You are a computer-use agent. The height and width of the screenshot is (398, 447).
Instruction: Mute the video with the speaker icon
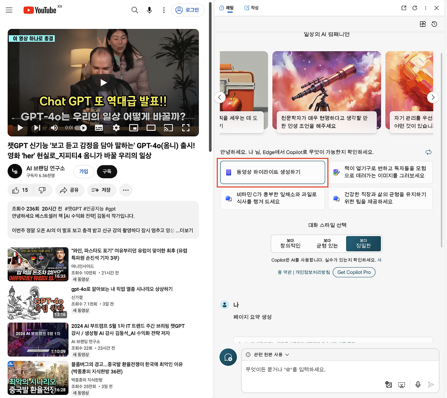pyautogui.click(x=54, y=128)
